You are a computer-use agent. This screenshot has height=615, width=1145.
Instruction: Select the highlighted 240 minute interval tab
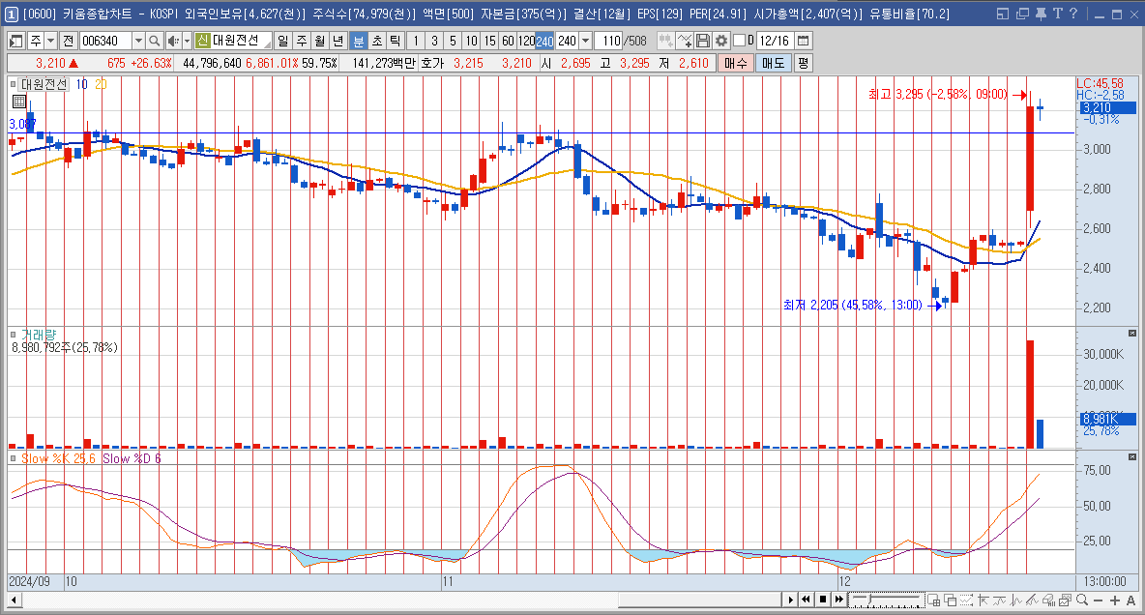pos(544,41)
